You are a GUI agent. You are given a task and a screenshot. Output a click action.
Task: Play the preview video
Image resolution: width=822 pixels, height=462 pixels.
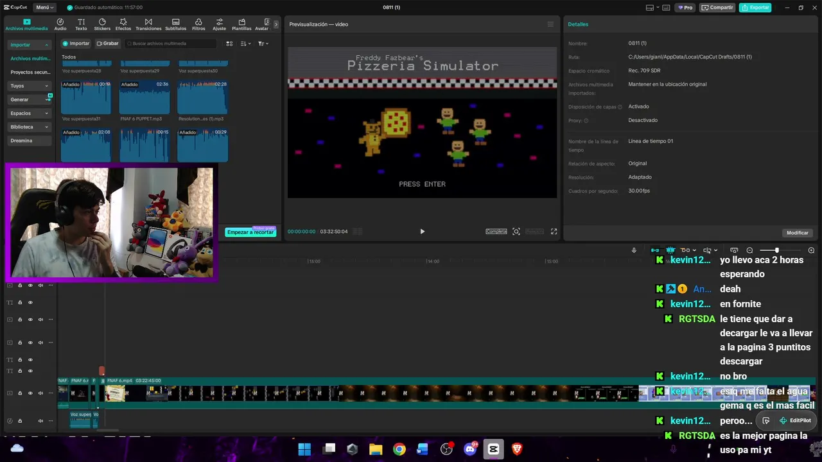[x=422, y=232]
